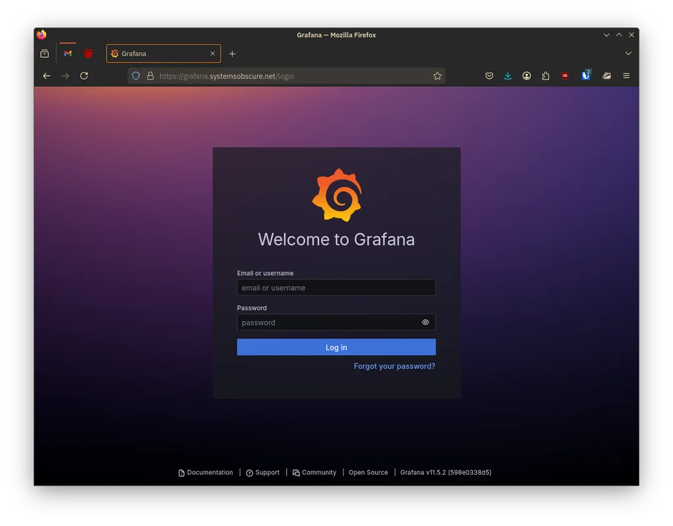Click the Save to Pocket icon
Image resolution: width=673 pixels, height=526 pixels.
click(489, 76)
